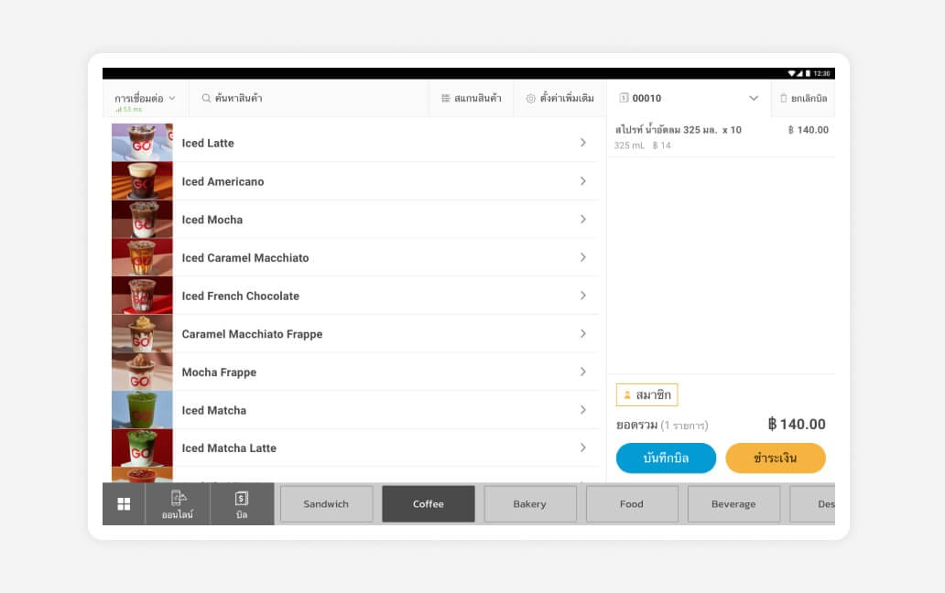The width and height of the screenshot is (945, 593).
Task: Open the grid menu icon
Action: (x=124, y=504)
